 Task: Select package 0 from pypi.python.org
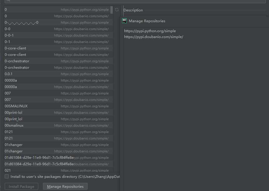point(58,10)
